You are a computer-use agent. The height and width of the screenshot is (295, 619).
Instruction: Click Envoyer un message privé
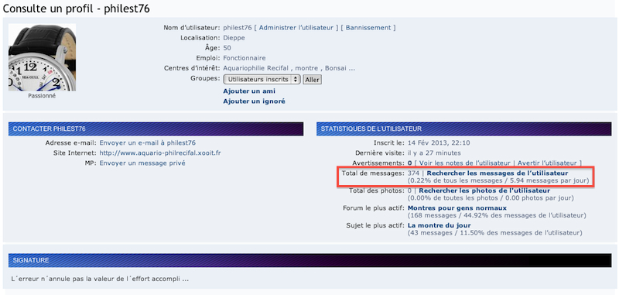[142, 163]
